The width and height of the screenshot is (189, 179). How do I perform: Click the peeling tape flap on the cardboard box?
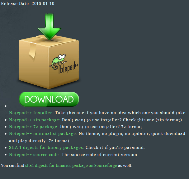(x=32, y=51)
